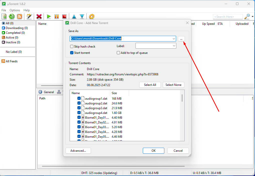
Task: Uncheck audiogroup4.dat file checkbox
Action: (79, 113)
